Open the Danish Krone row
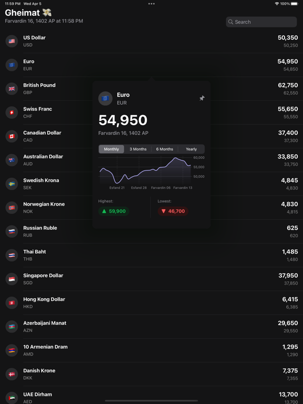This screenshot has width=303, height=404. coord(151,374)
